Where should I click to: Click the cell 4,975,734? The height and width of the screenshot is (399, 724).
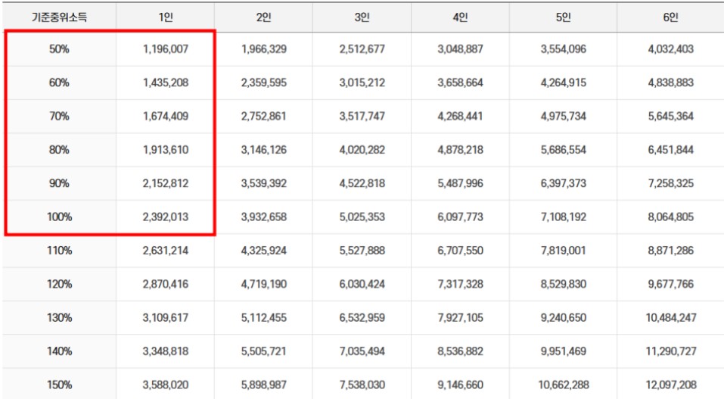pyautogui.click(x=564, y=116)
